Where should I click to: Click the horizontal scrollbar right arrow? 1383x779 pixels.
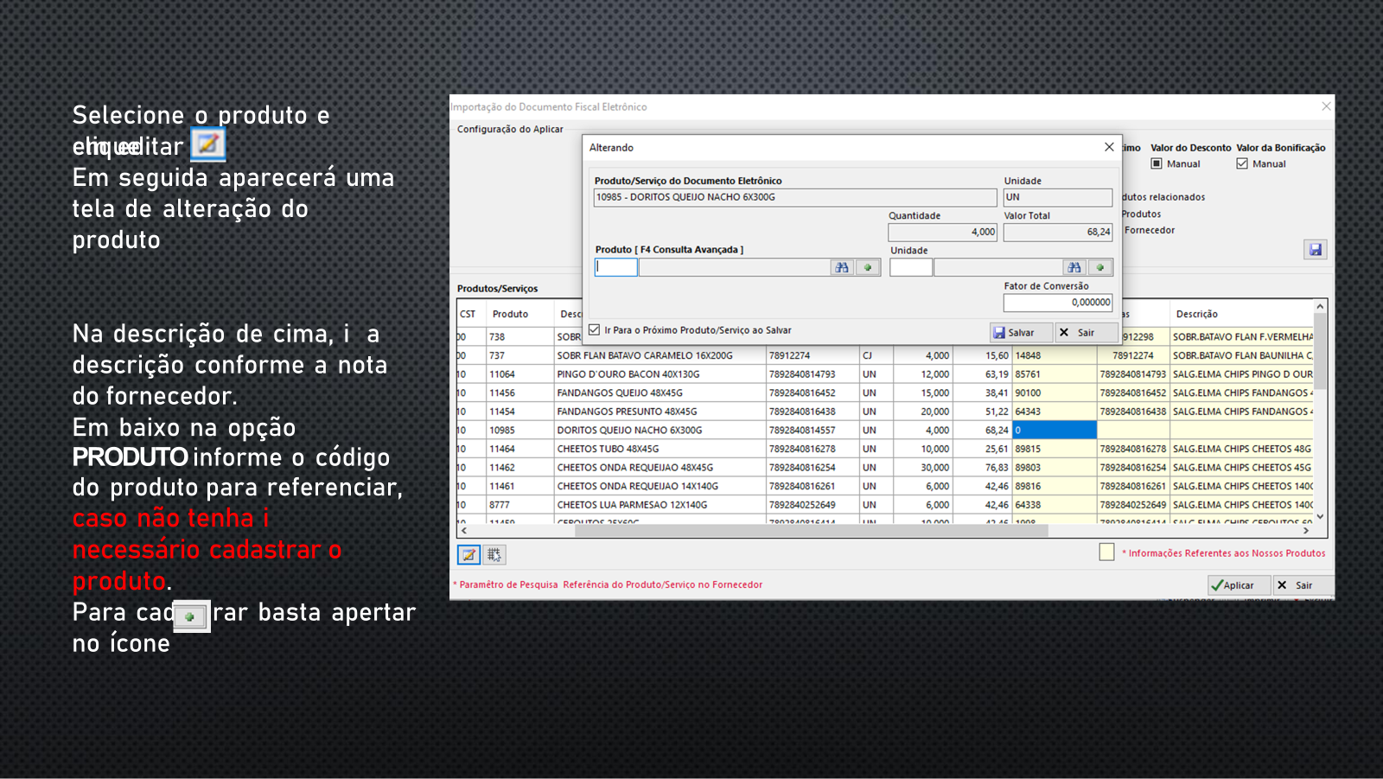point(1306,531)
